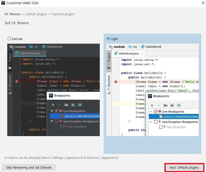Toggle the Line Breakpoints checkbox in Darcula preview
The height and width of the screenshot is (172, 206).
click(x=57, y=111)
